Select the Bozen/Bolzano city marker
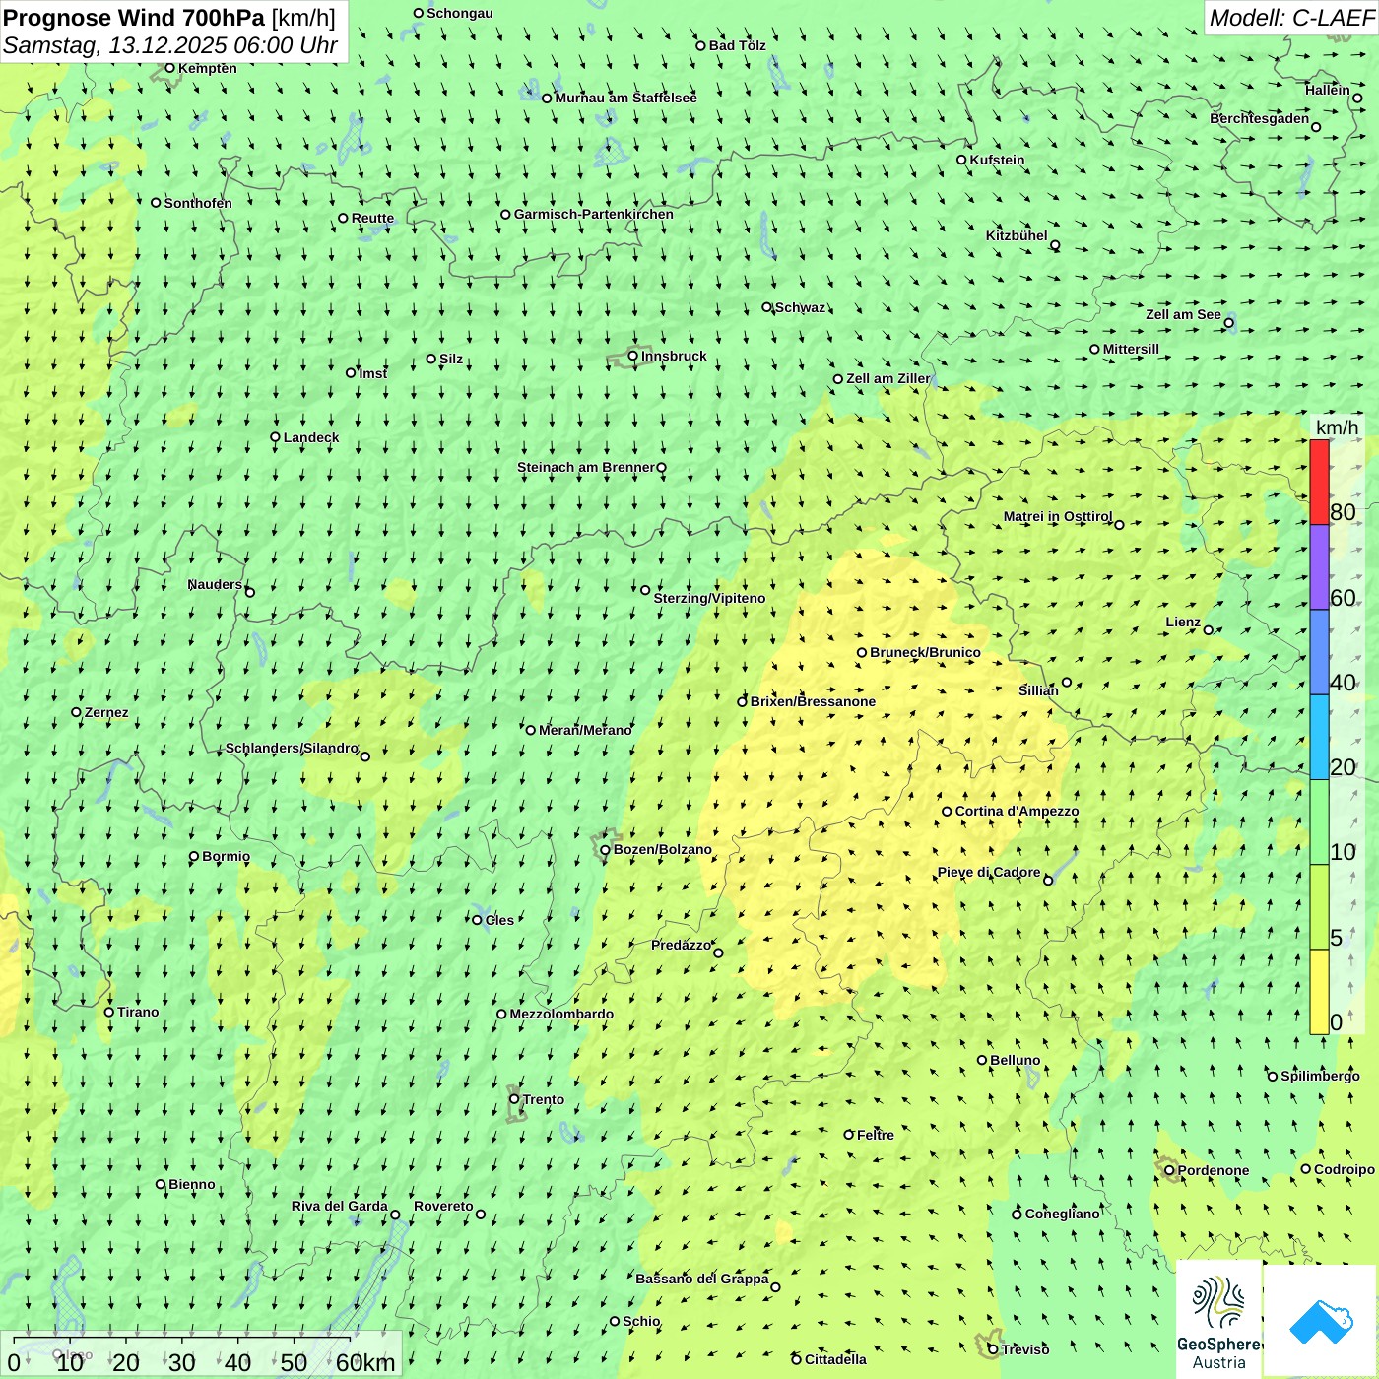The image size is (1379, 1379). tap(605, 850)
